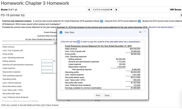Click the Depreciation expense input field

tap(47, 72)
